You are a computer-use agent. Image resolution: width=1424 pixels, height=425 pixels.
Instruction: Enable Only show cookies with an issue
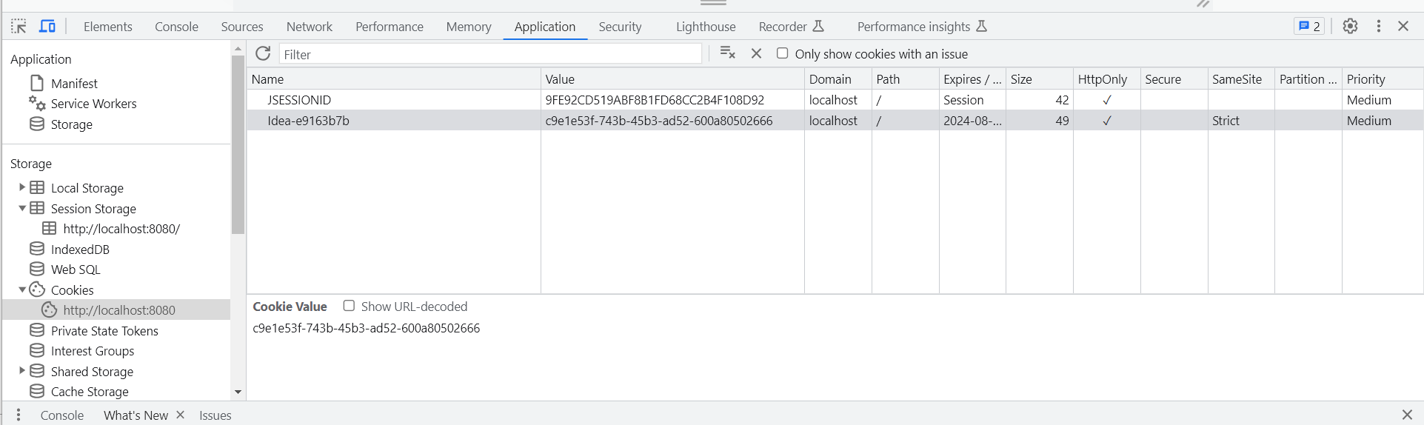782,53
